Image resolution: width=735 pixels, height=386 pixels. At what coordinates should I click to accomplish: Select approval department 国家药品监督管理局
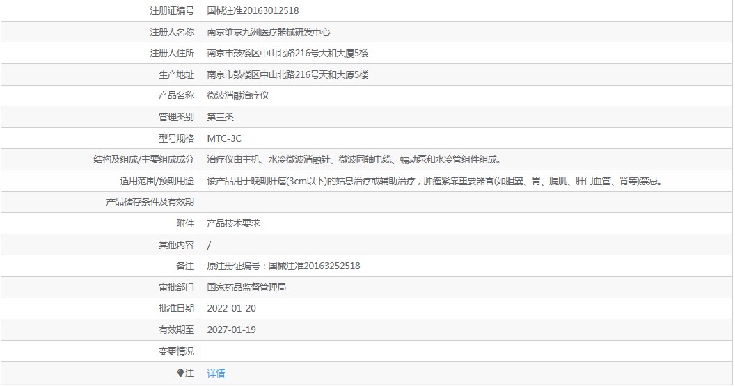[246, 287]
